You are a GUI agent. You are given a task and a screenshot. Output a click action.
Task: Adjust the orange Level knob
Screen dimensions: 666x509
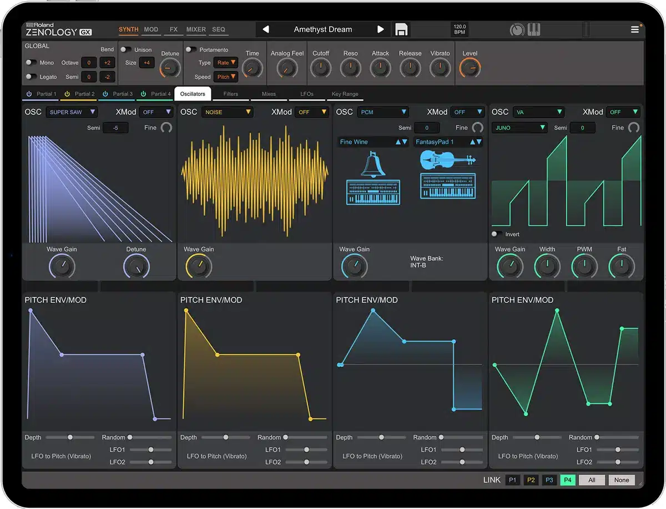[470, 68]
